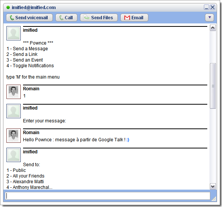Click the 'Send to:' text

click(31, 164)
